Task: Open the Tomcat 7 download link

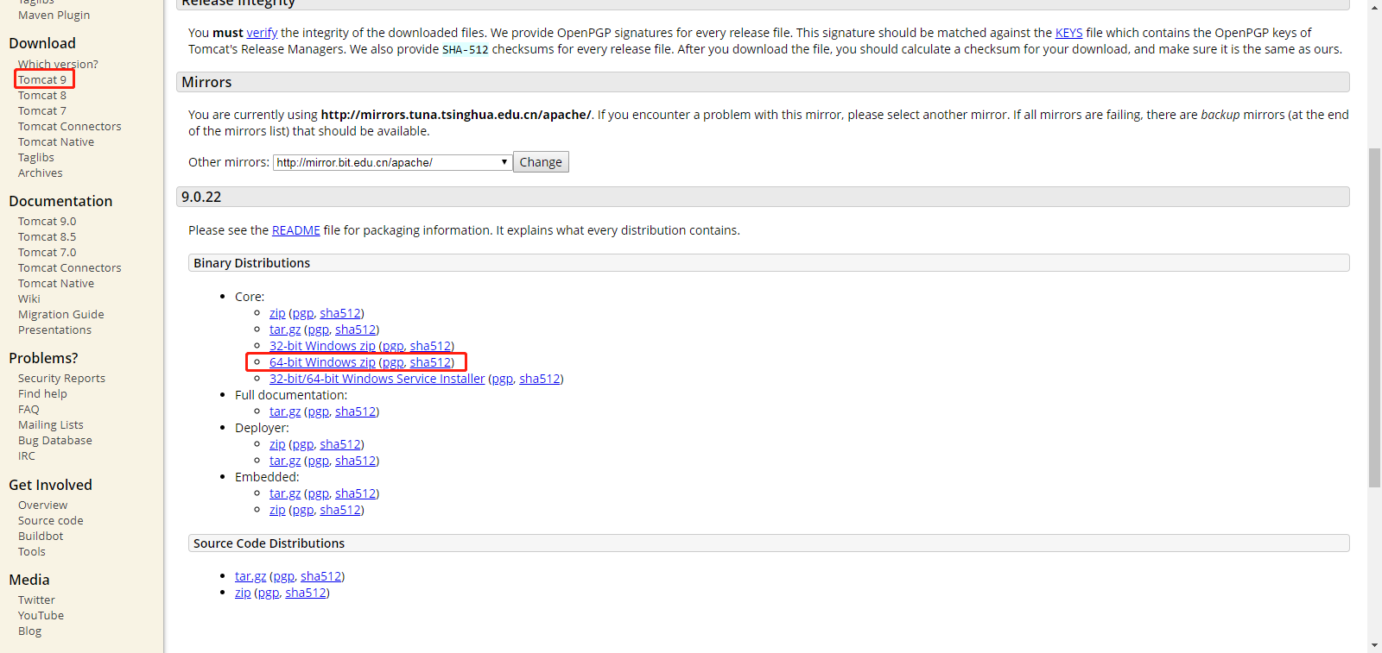Action: coord(42,110)
